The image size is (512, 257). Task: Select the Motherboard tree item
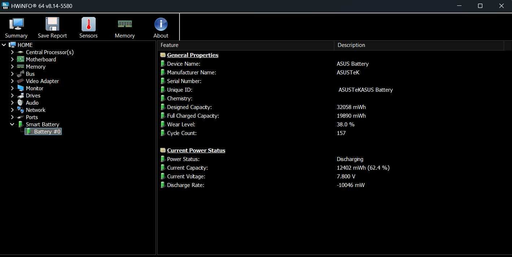[x=41, y=59]
